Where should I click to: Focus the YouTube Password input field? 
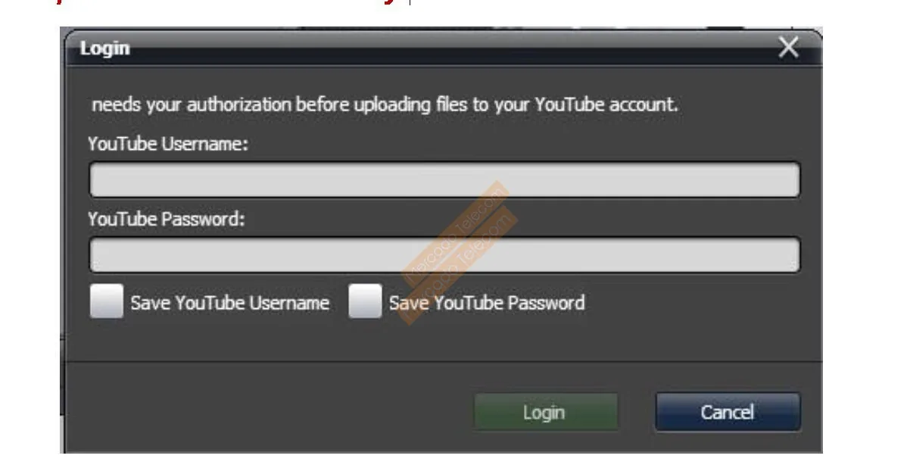[x=444, y=255]
